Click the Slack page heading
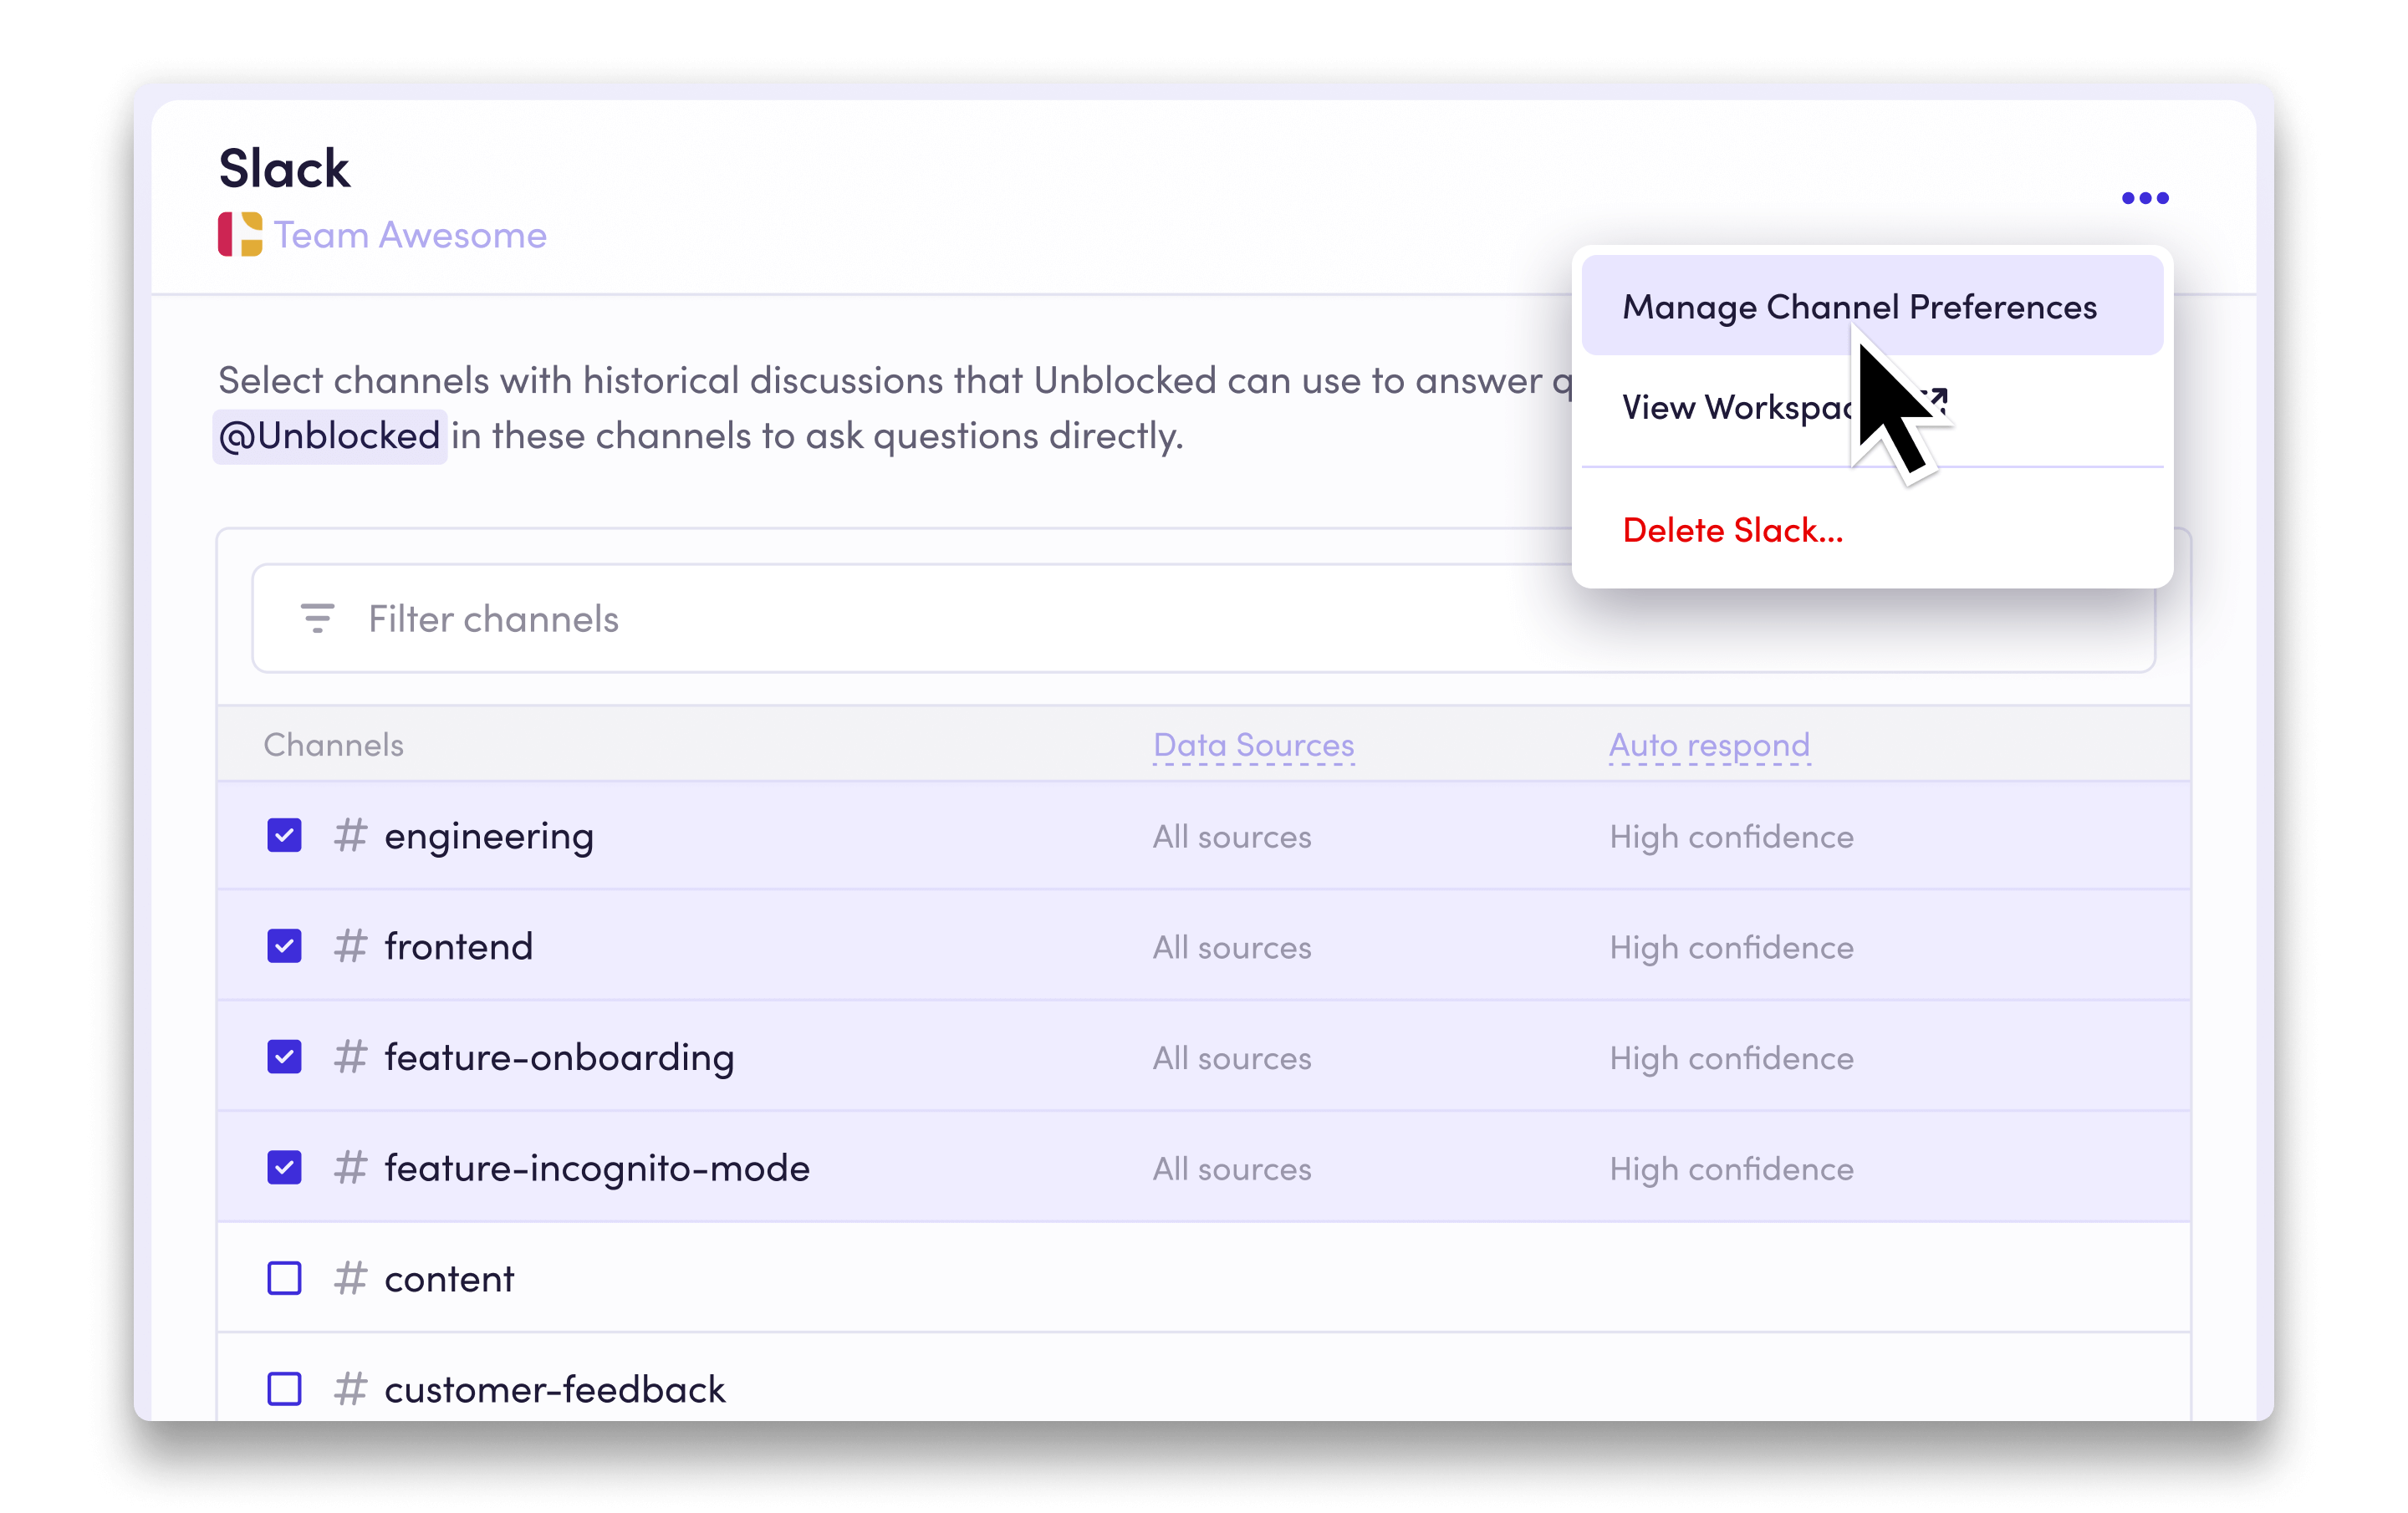This screenshot has width=2408, height=1513. click(x=285, y=168)
